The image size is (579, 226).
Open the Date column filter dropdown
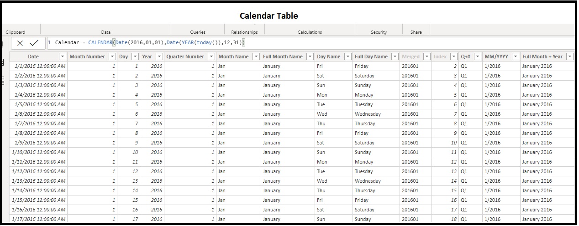[x=63, y=56]
